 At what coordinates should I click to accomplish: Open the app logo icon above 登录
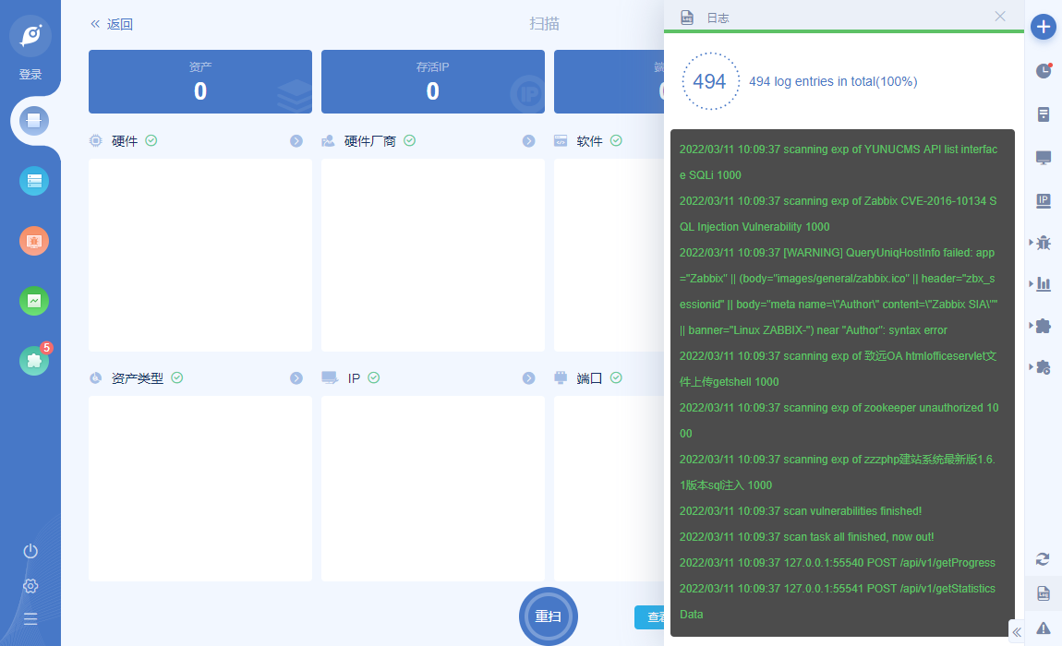(30, 35)
